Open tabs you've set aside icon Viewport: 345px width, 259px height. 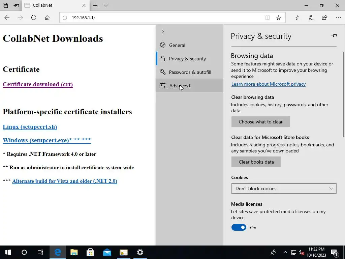pos(5,5)
